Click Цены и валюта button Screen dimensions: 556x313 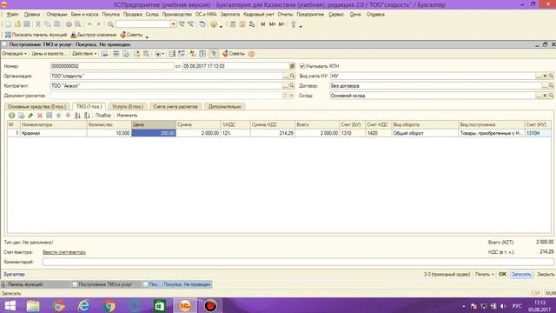(x=49, y=54)
